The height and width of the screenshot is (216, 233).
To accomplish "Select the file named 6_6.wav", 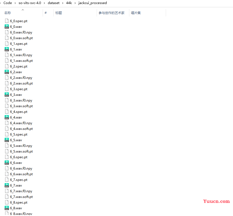I will click(16, 163).
